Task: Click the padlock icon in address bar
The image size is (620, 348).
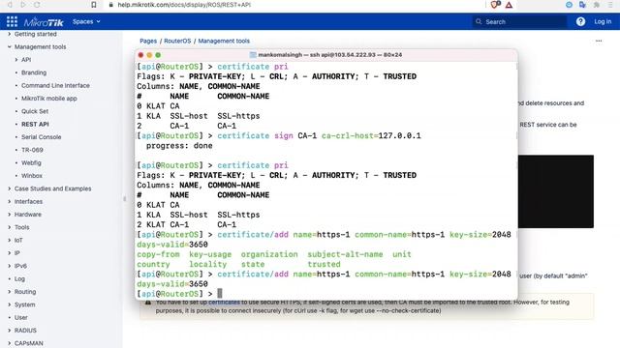Action: coord(110,5)
